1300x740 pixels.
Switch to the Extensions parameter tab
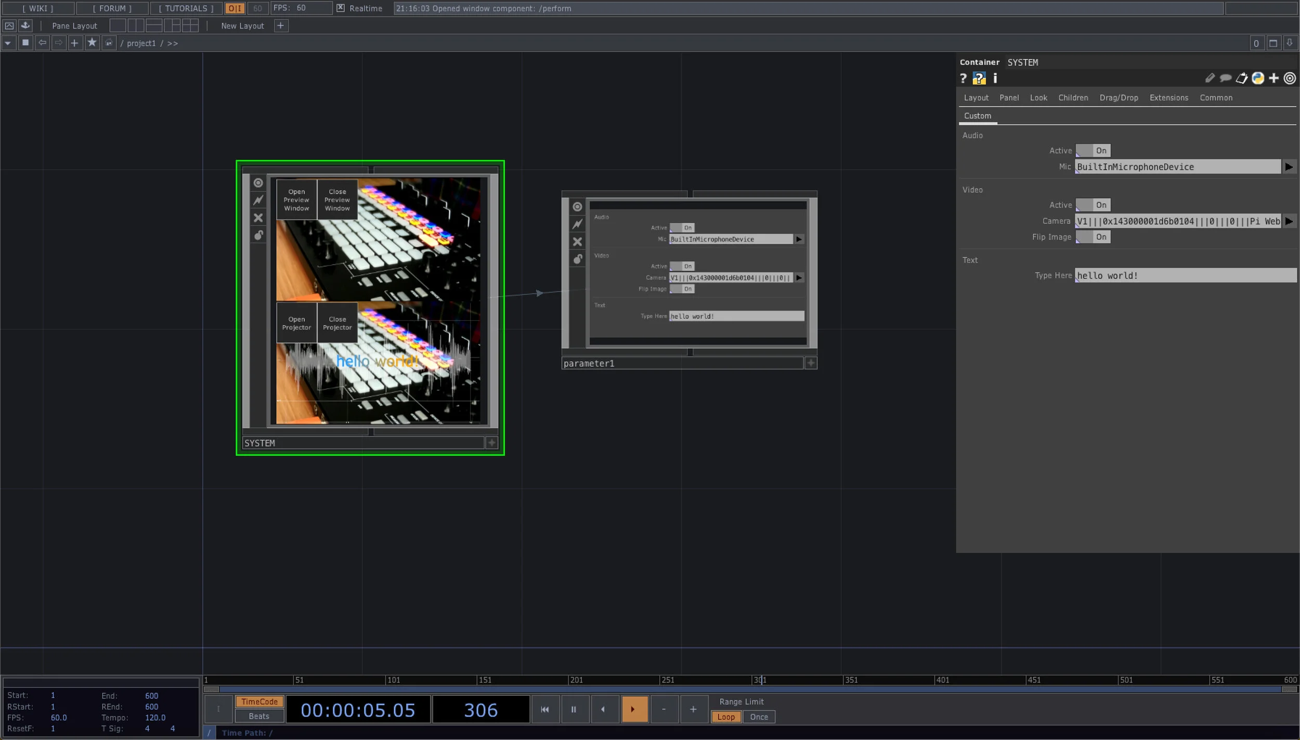click(1168, 98)
